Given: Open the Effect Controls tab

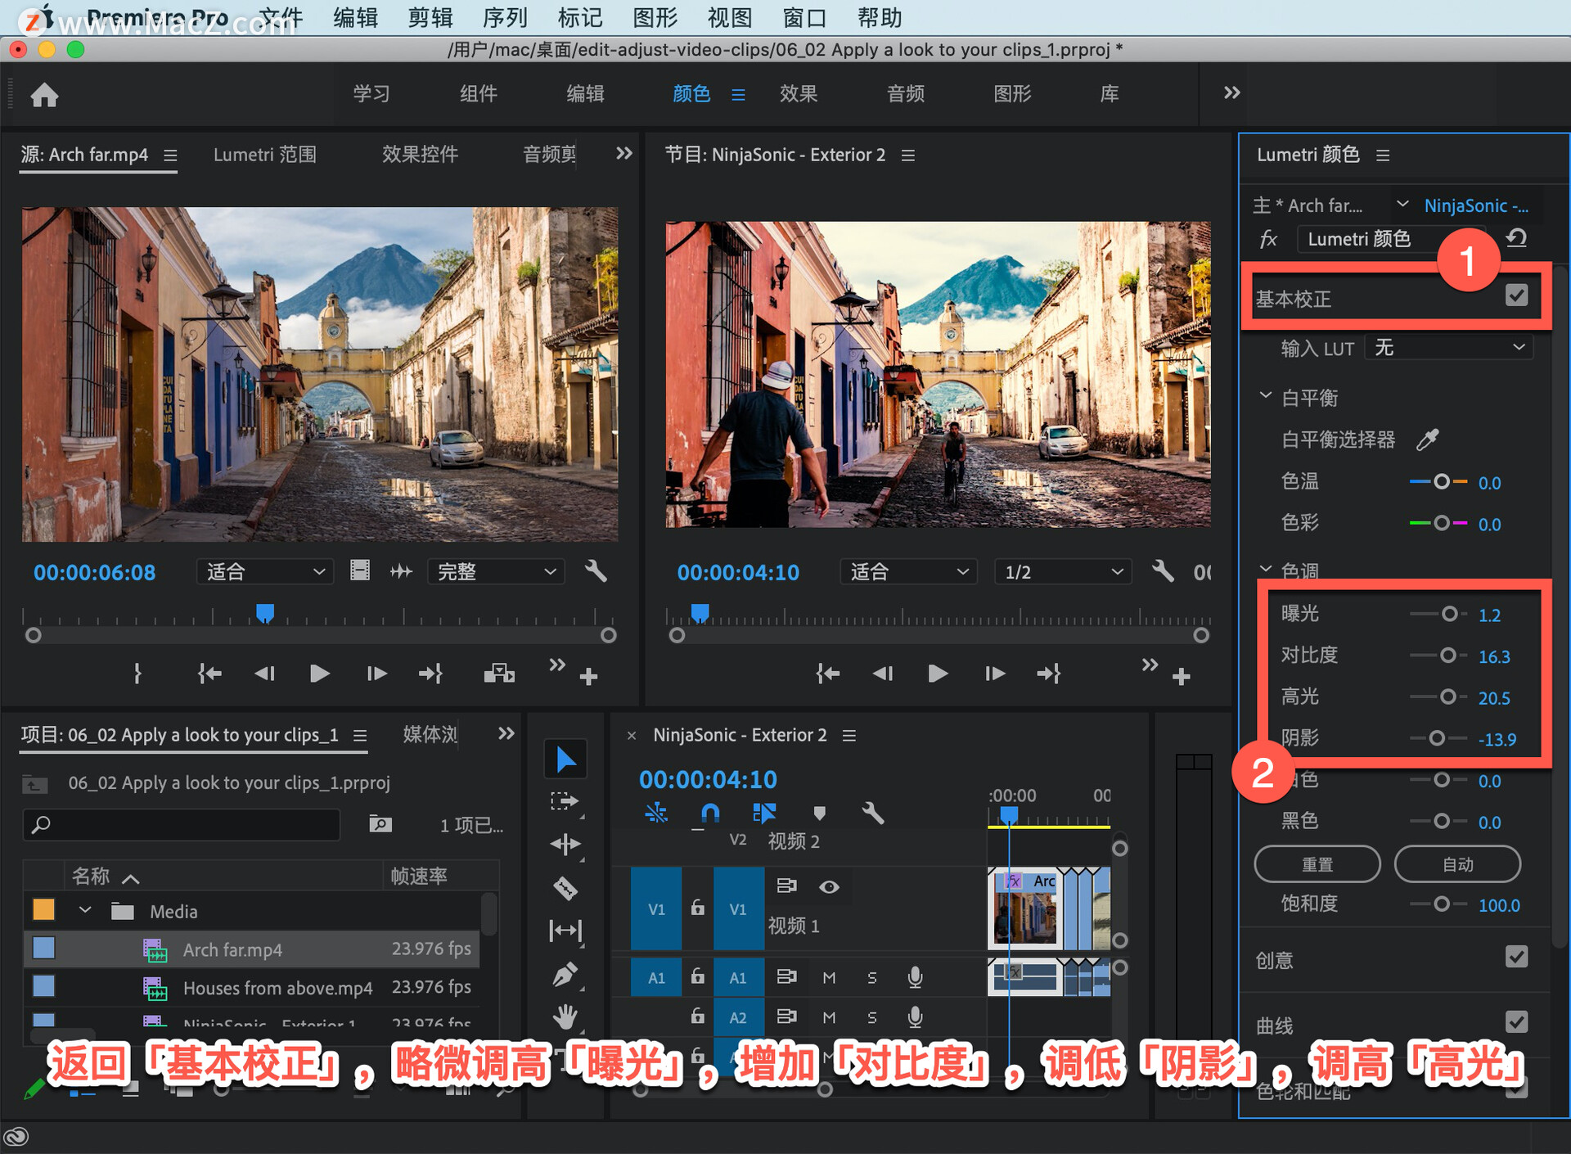Looking at the screenshot, I should point(420,154).
